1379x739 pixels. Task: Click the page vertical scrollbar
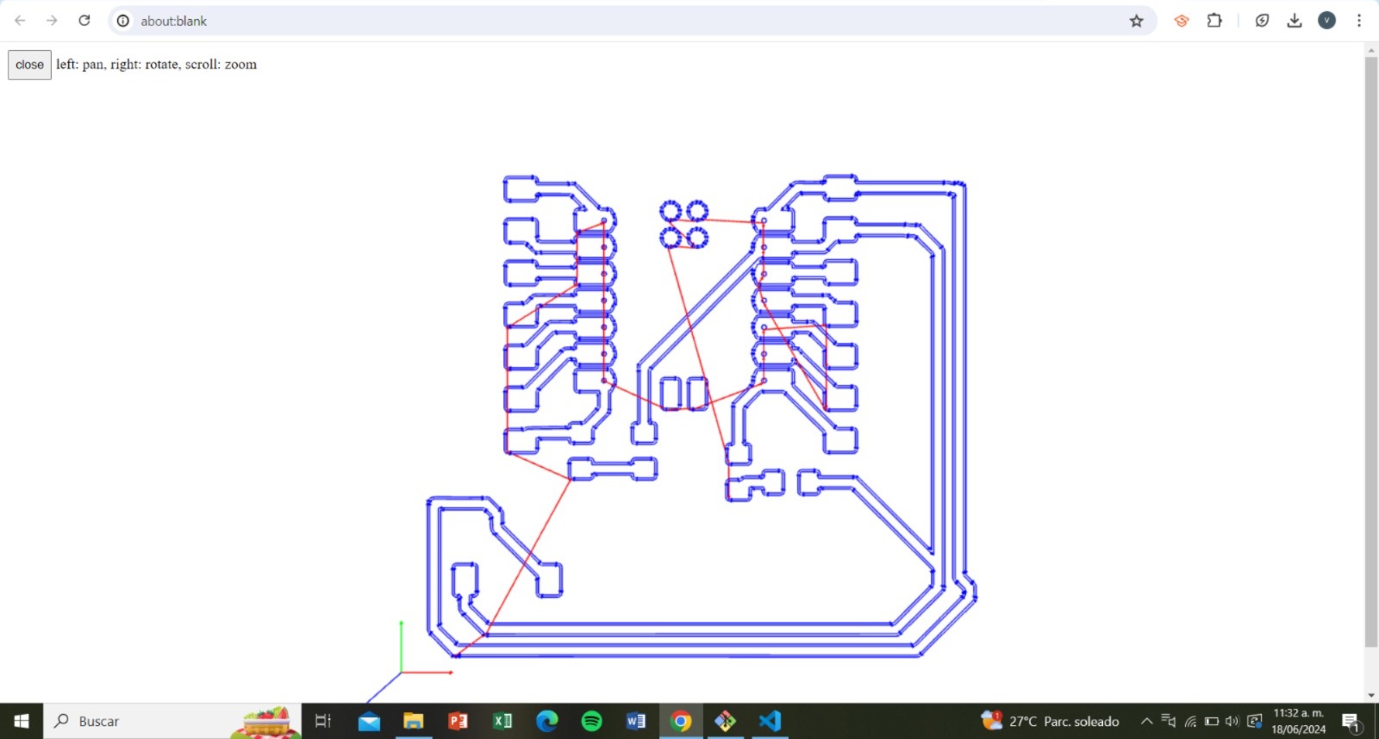[1371, 351]
